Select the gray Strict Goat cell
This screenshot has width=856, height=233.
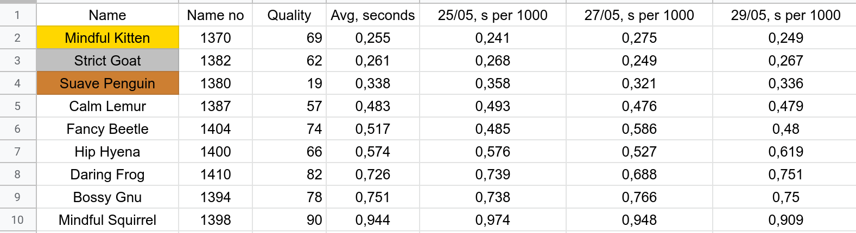point(107,61)
